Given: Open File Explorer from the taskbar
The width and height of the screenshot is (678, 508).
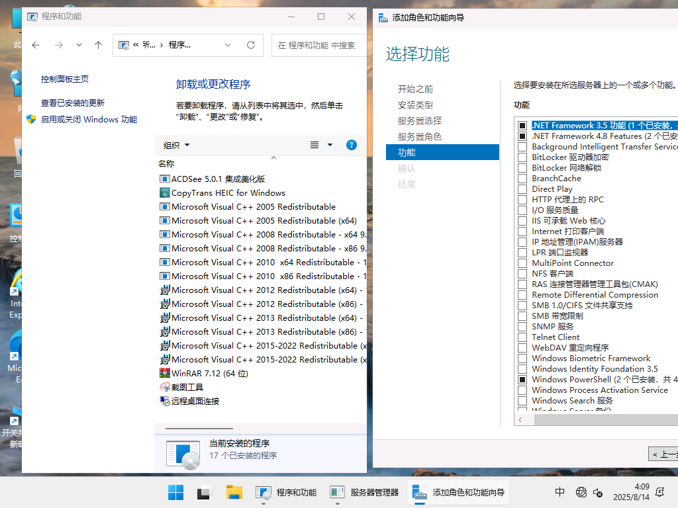Looking at the screenshot, I should pyautogui.click(x=234, y=492).
